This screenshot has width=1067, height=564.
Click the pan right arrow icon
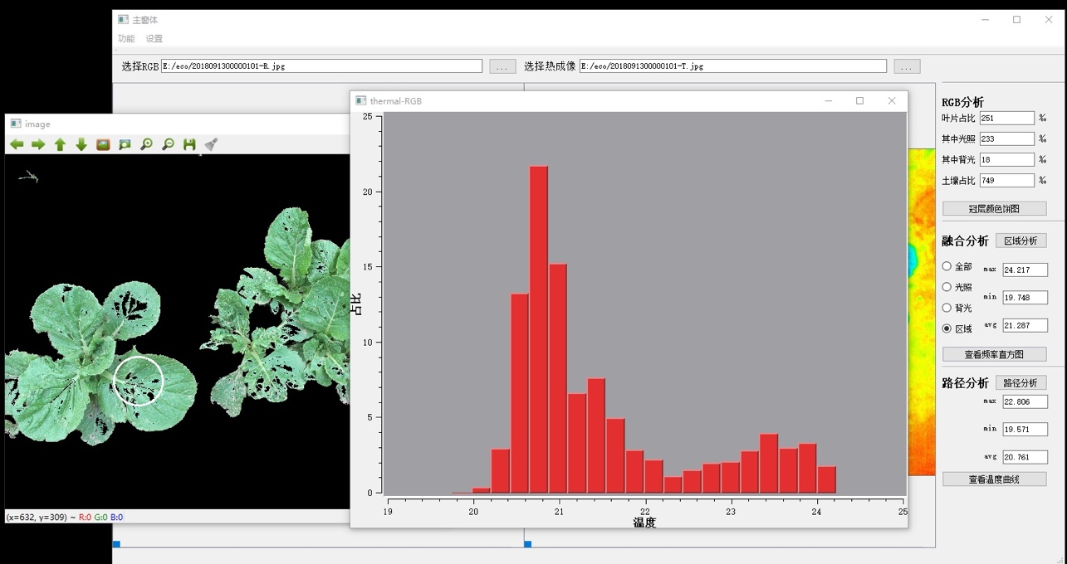click(x=38, y=144)
